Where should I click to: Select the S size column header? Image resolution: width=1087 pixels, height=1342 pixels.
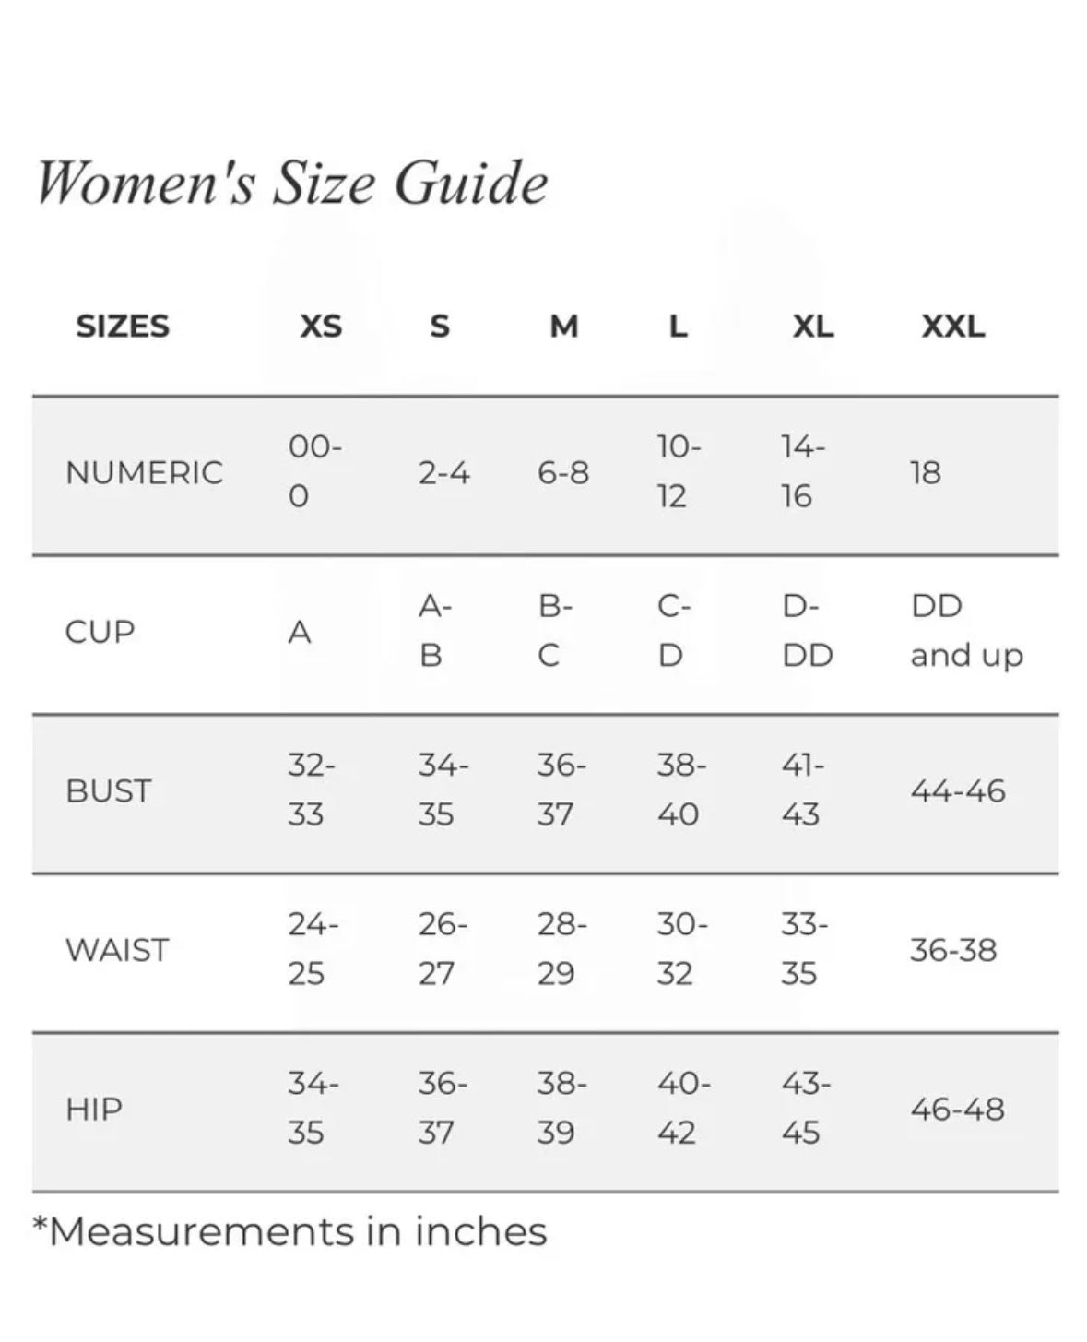click(440, 326)
